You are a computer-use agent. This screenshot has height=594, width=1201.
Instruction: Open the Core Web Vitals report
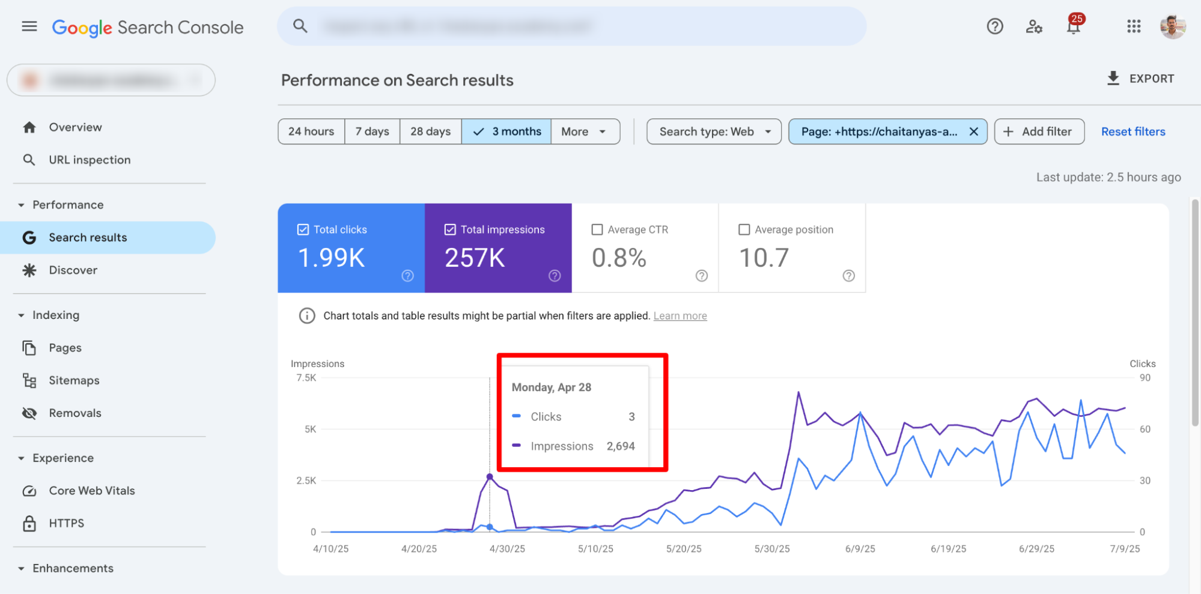[x=91, y=490]
